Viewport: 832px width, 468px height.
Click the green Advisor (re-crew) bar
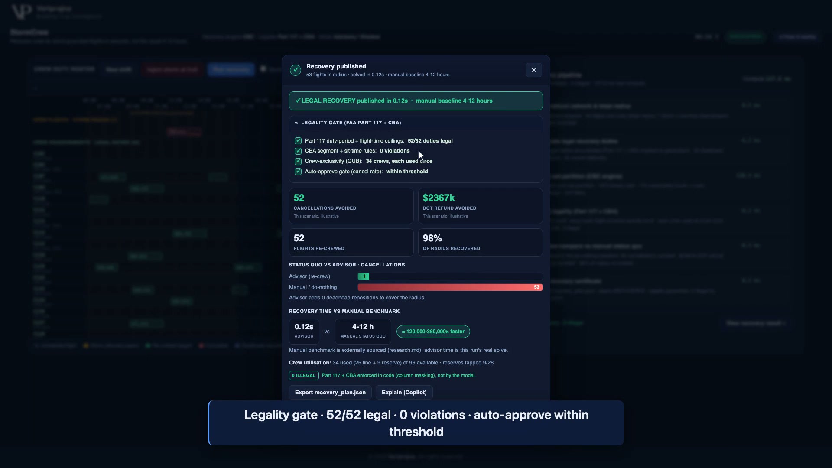pos(364,276)
